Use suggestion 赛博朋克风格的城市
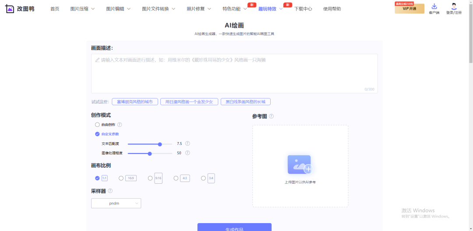 tap(135, 102)
